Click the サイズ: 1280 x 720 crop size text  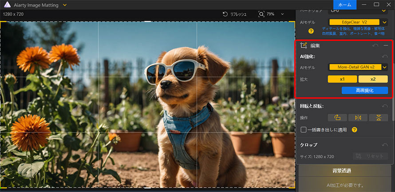point(317,157)
